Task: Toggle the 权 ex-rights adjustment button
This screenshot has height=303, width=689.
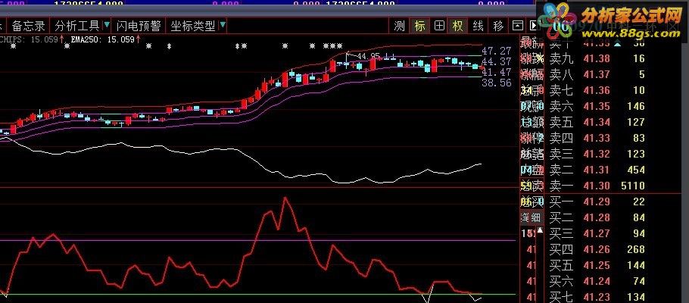Action: tap(458, 26)
